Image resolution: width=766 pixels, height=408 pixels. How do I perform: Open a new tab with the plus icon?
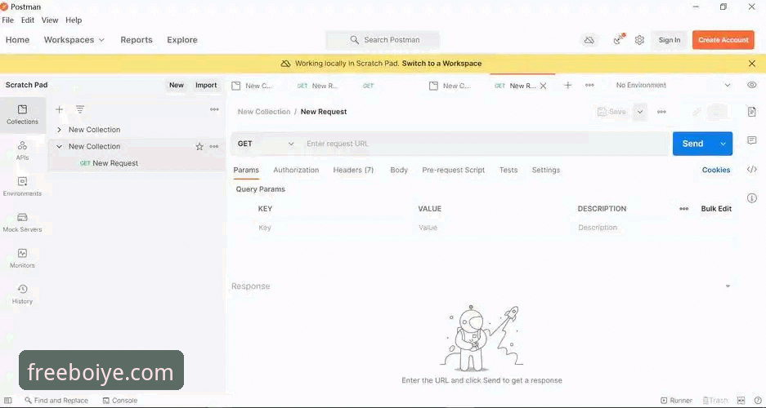[x=567, y=86]
